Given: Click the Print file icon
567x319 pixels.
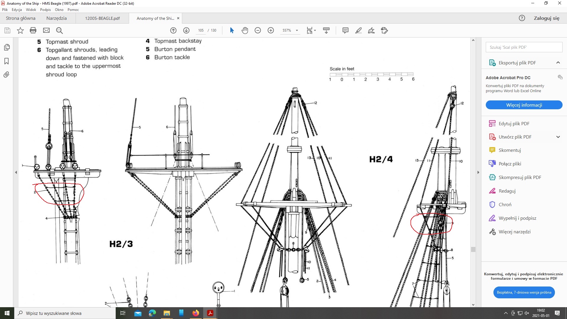Looking at the screenshot, I should (x=33, y=30).
